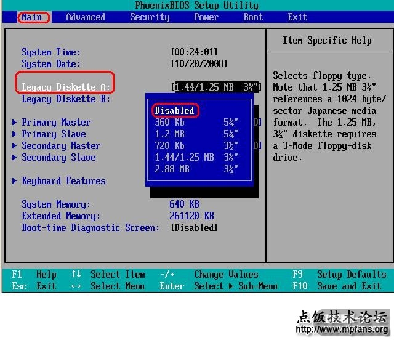
Task: Toggle Boot-time Diagnostic Screen [Disabled] value
Action: (194, 227)
